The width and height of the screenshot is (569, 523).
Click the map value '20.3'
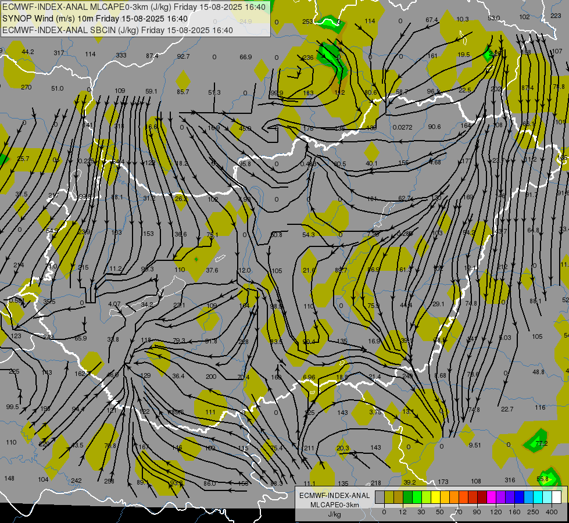[342, 448]
